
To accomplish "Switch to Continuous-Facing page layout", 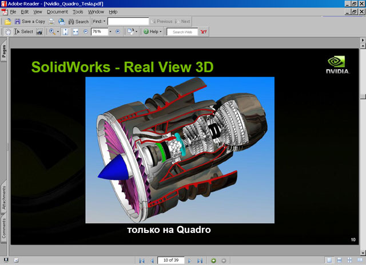I will coord(349,260).
